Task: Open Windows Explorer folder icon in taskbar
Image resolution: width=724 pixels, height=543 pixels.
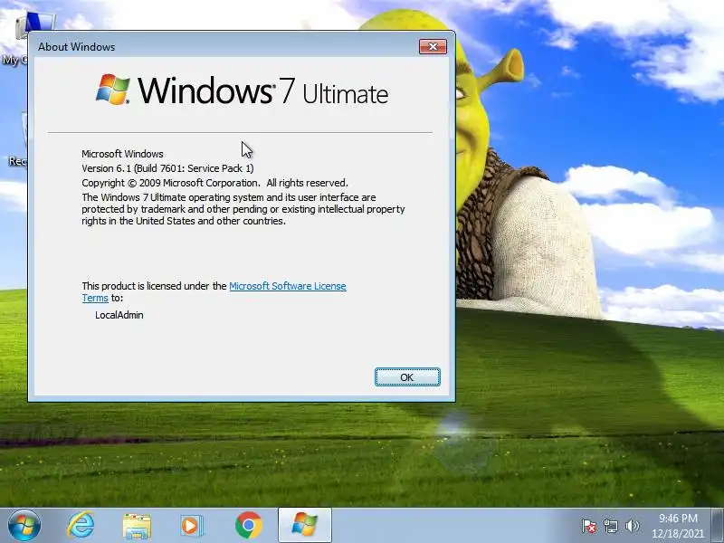Action: tap(137, 526)
